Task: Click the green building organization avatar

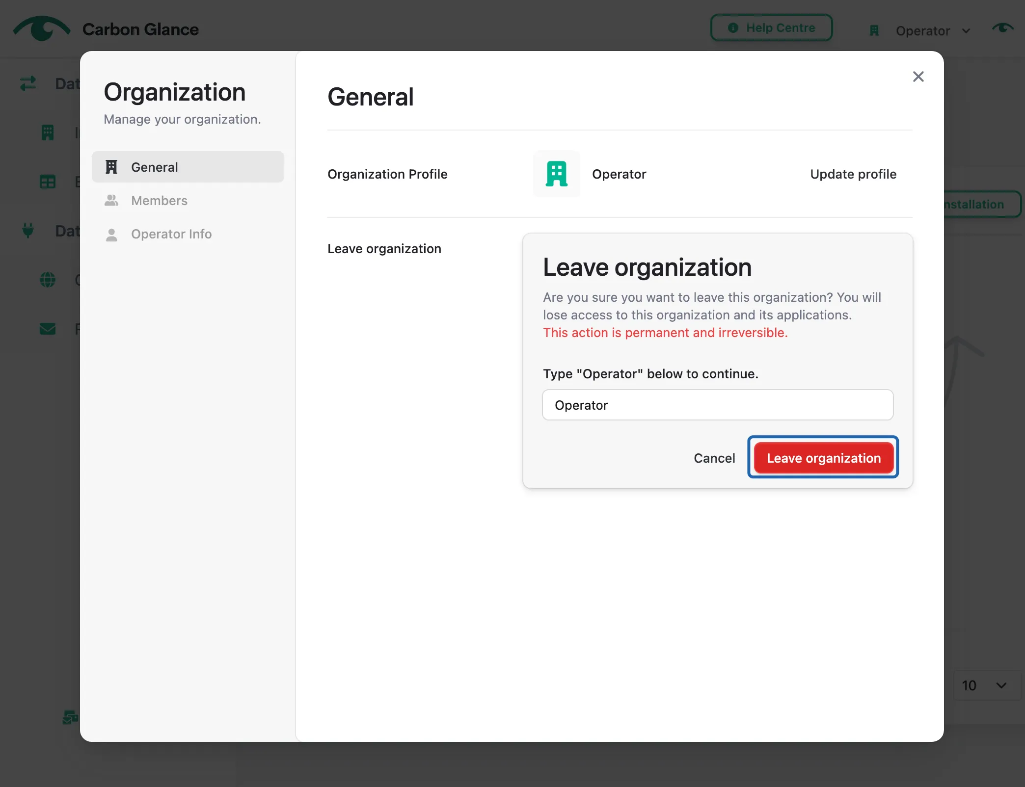Action: point(557,174)
